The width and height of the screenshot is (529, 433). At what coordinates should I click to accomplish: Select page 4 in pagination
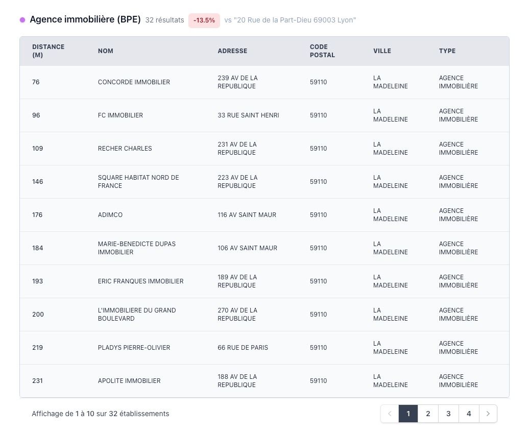tap(468, 414)
